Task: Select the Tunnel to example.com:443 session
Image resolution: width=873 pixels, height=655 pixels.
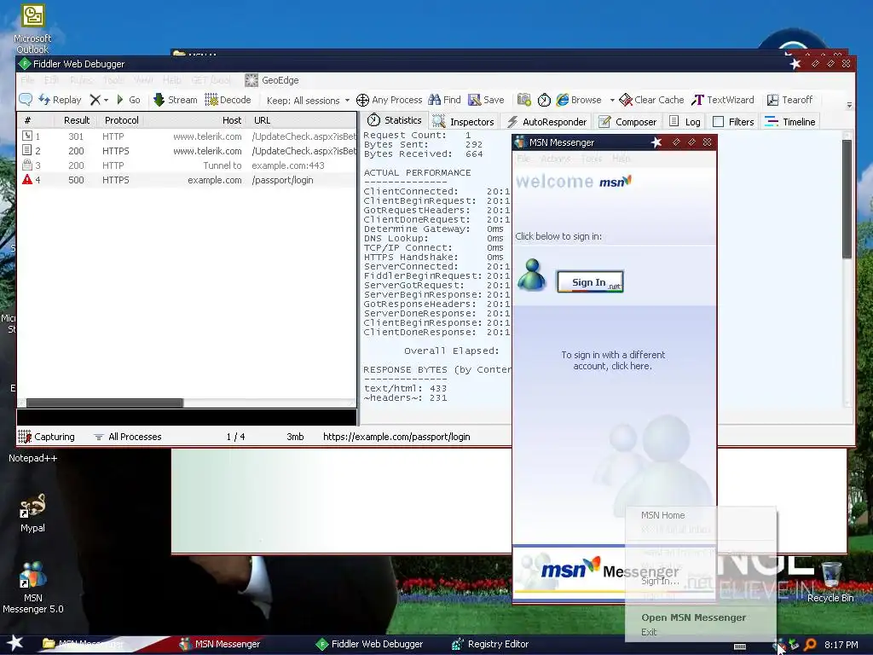Action: pyautogui.click(x=187, y=165)
